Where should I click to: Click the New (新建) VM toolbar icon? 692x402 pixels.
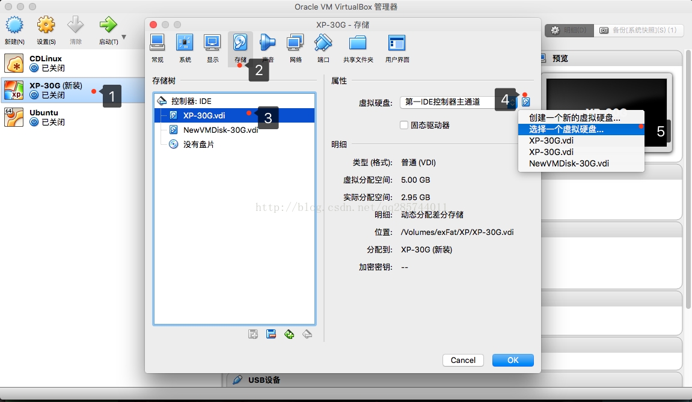[x=14, y=26]
